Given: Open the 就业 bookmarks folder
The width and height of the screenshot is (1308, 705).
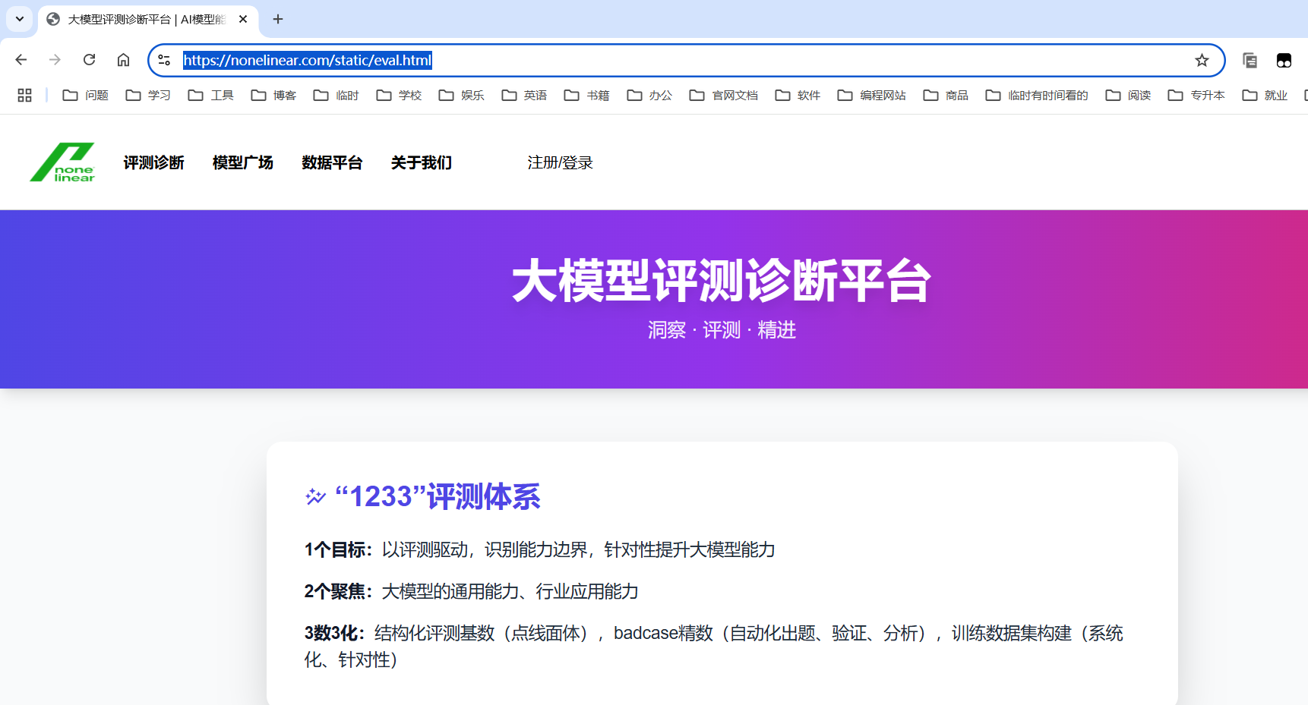Looking at the screenshot, I should 1265,95.
